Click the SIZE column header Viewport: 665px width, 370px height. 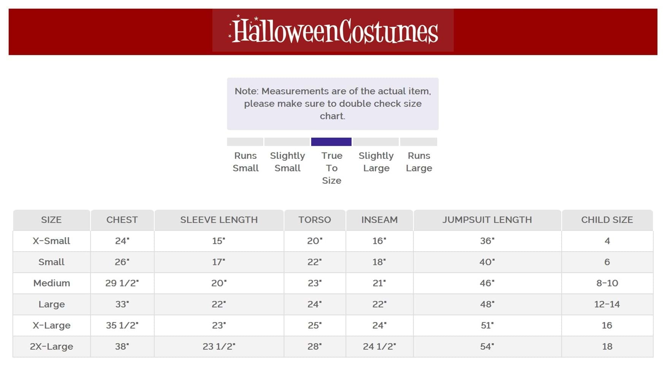pyautogui.click(x=51, y=220)
